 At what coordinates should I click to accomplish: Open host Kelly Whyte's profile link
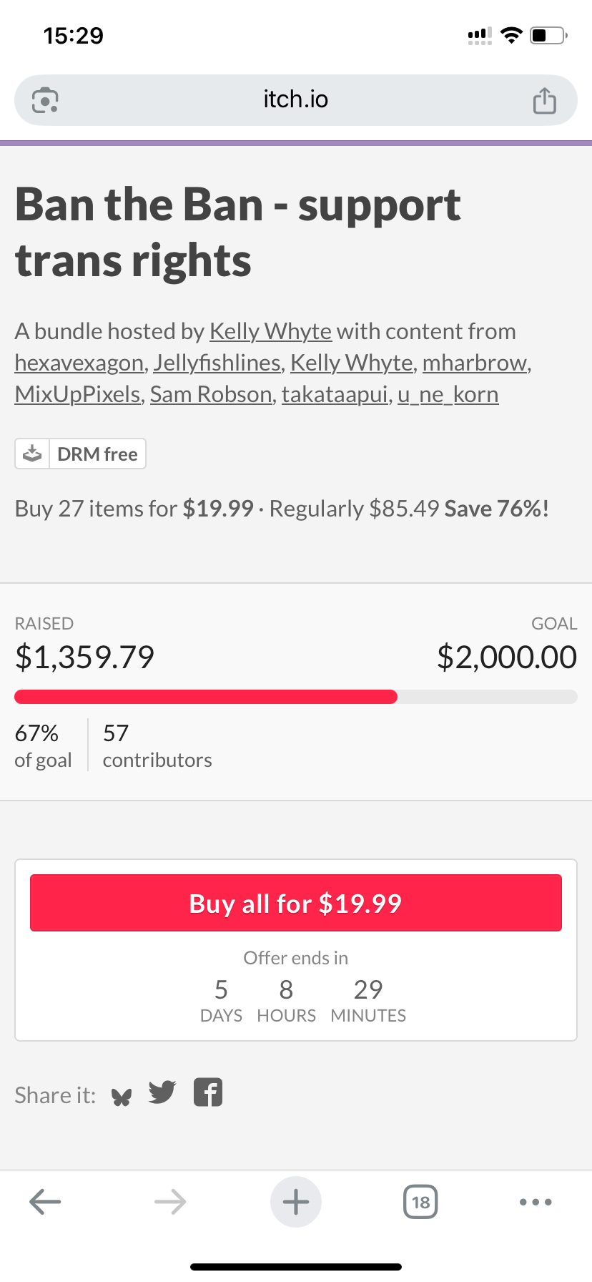tap(270, 331)
